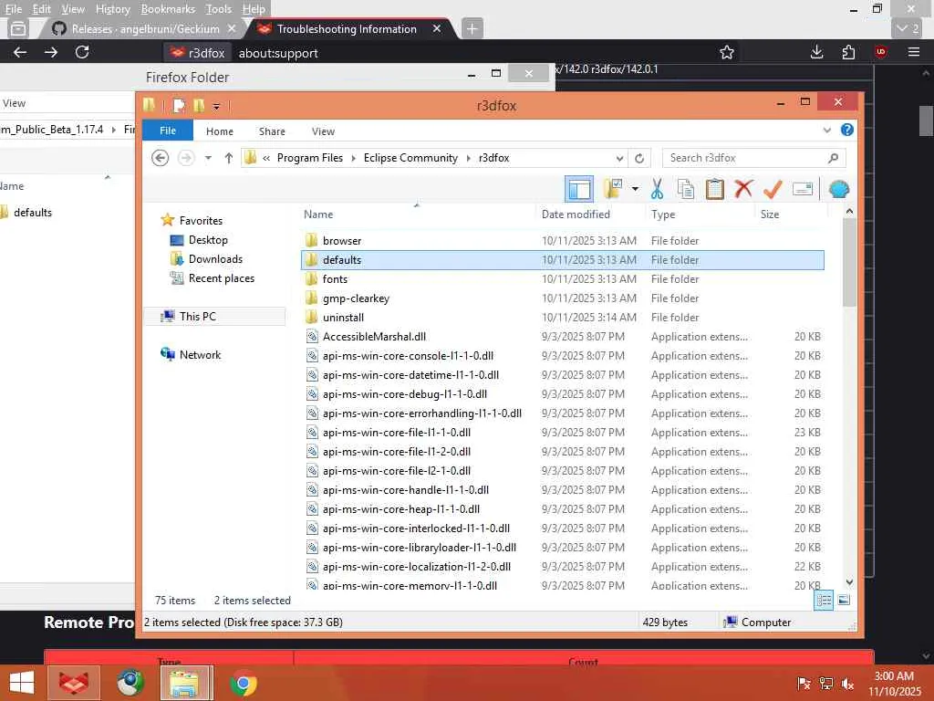Click the red X Delete icon
Viewport: 934px width, 701px height.
coord(743,189)
